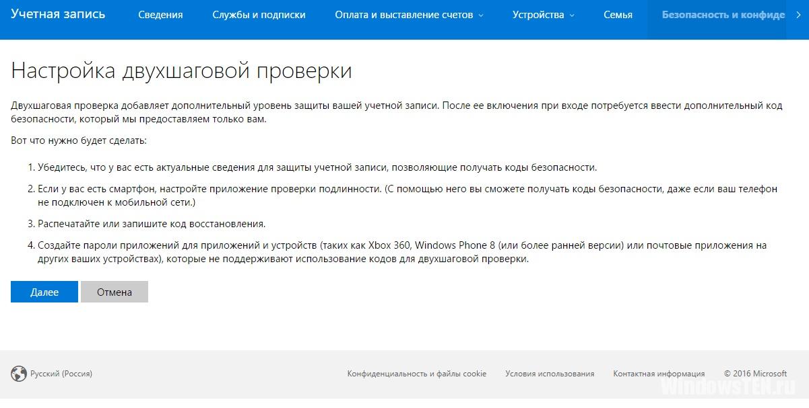The height and width of the screenshot is (408, 809).
Task: Open the Устройства dropdown menu
Action: click(x=543, y=15)
